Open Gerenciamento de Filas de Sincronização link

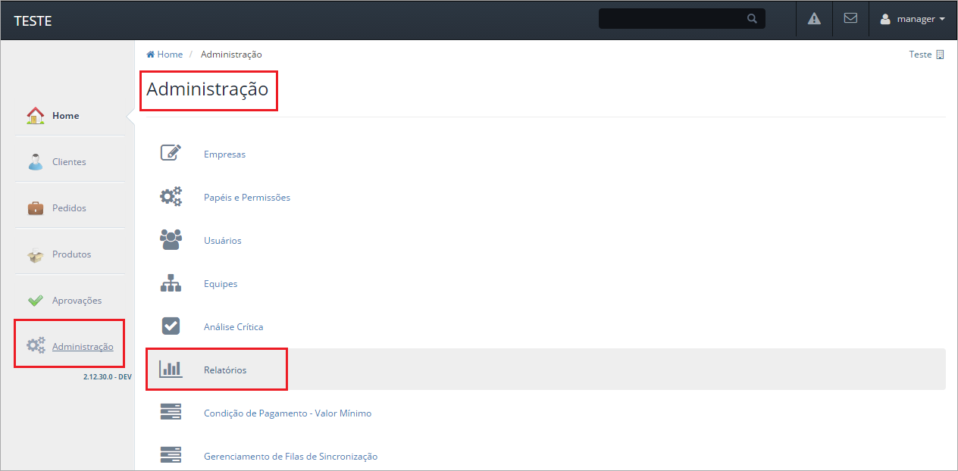(x=290, y=457)
